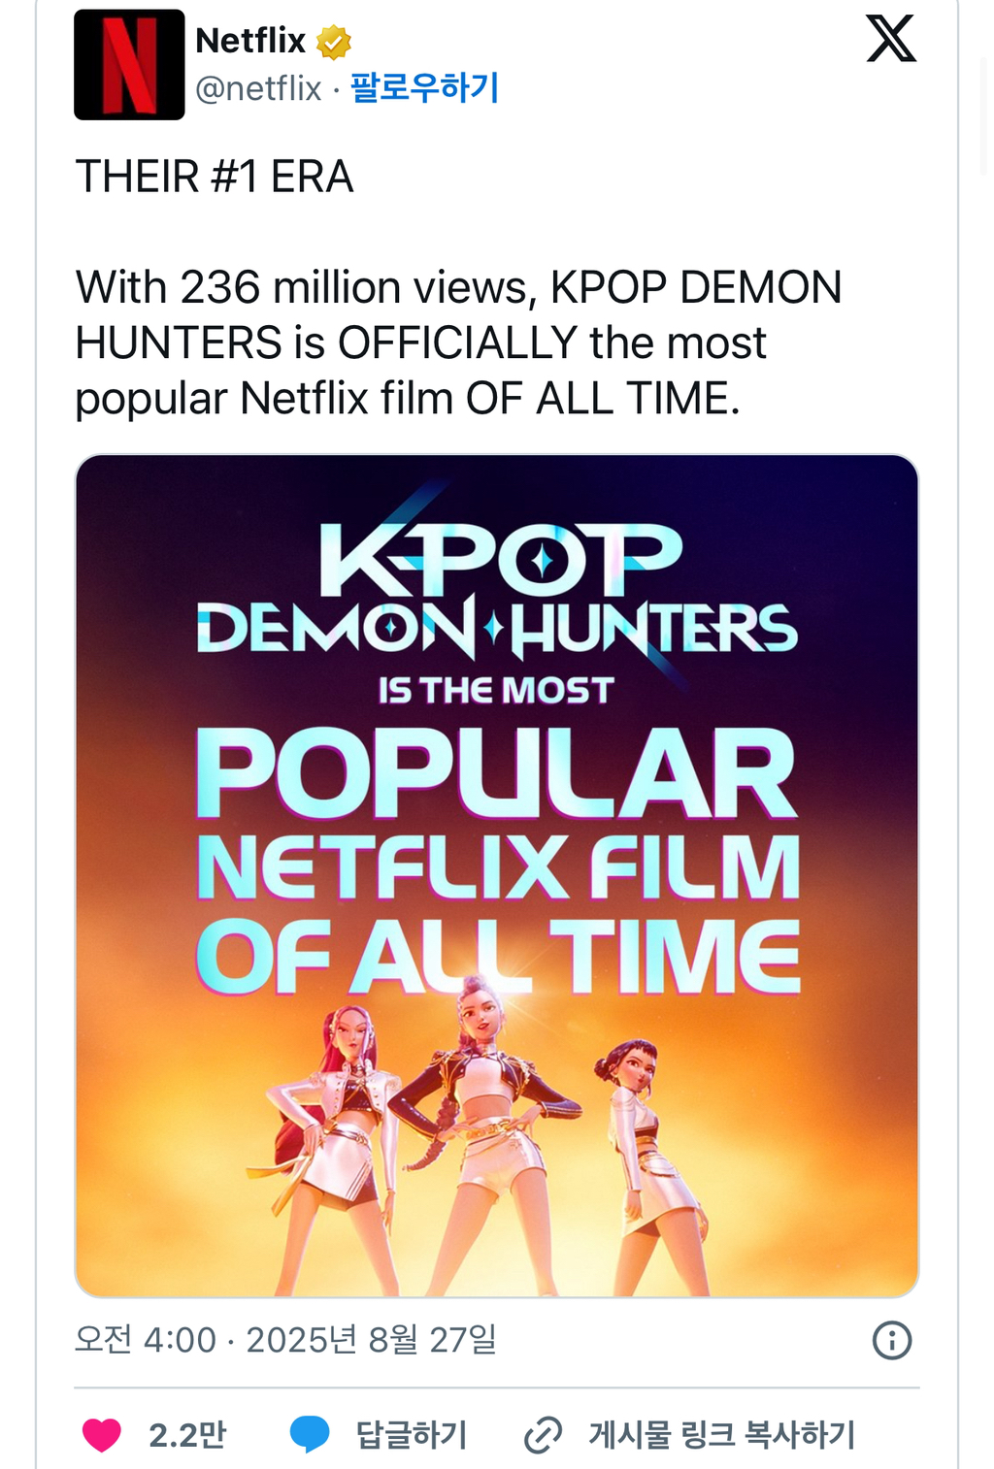Click 게시물 링크 복사하기 text
Image resolution: width=994 pixels, height=1469 pixels.
(722, 1435)
